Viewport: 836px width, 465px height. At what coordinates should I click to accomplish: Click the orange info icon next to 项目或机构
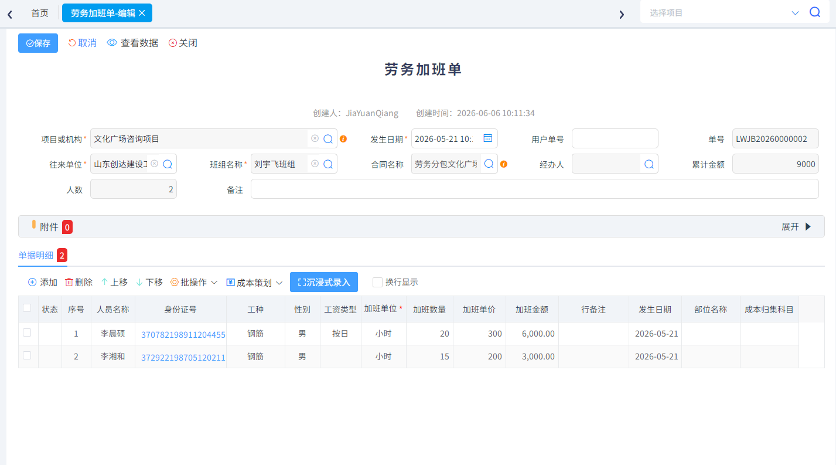pos(343,139)
